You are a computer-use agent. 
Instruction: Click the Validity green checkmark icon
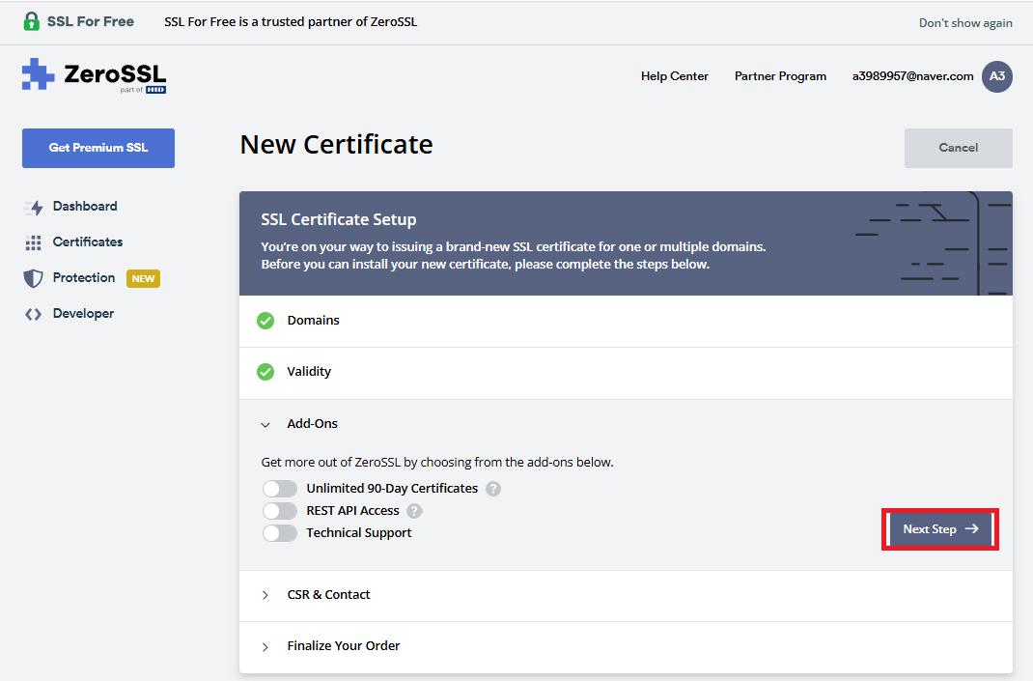(265, 372)
